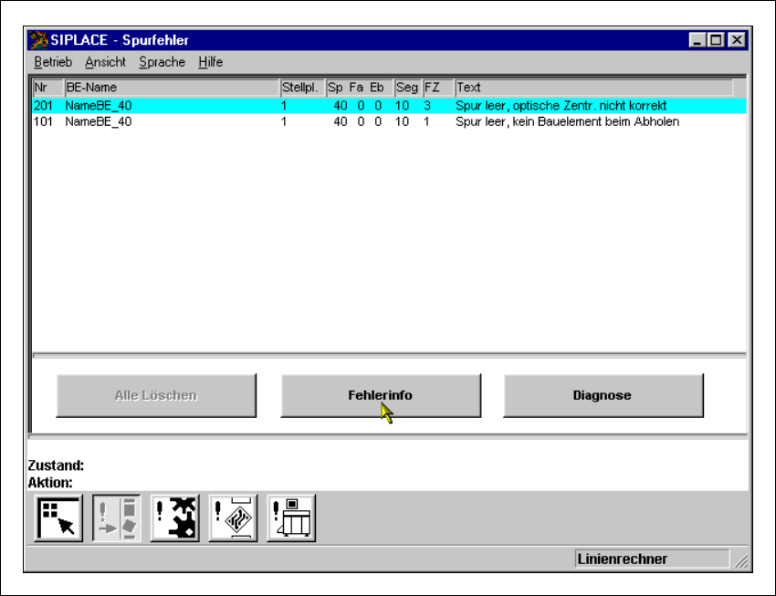This screenshot has height=596, width=776.
Task: Open the Hilfe menu
Action: 210,62
